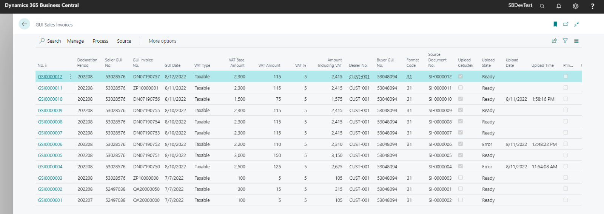Open invoice GSI0000001 link
This screenshot has width=604, height=214.
[x=50, y=200]
